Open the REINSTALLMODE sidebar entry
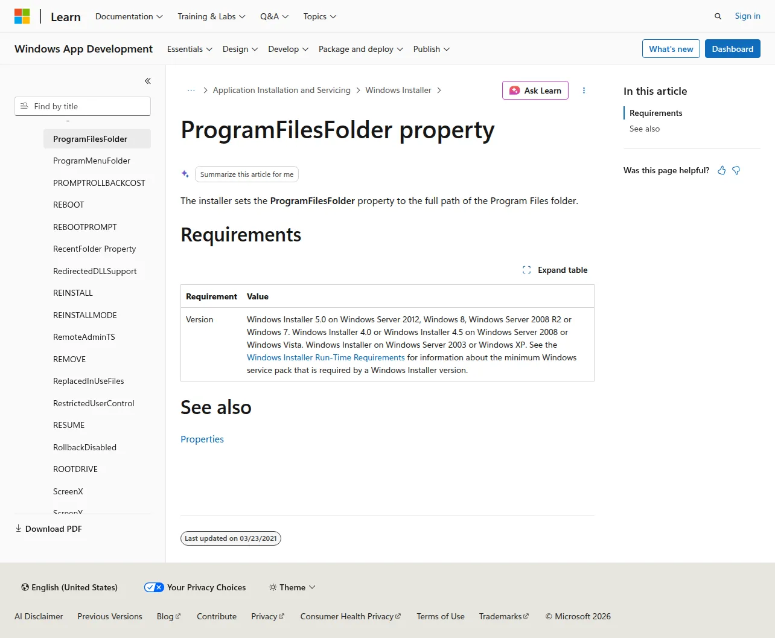 (85, 315)
